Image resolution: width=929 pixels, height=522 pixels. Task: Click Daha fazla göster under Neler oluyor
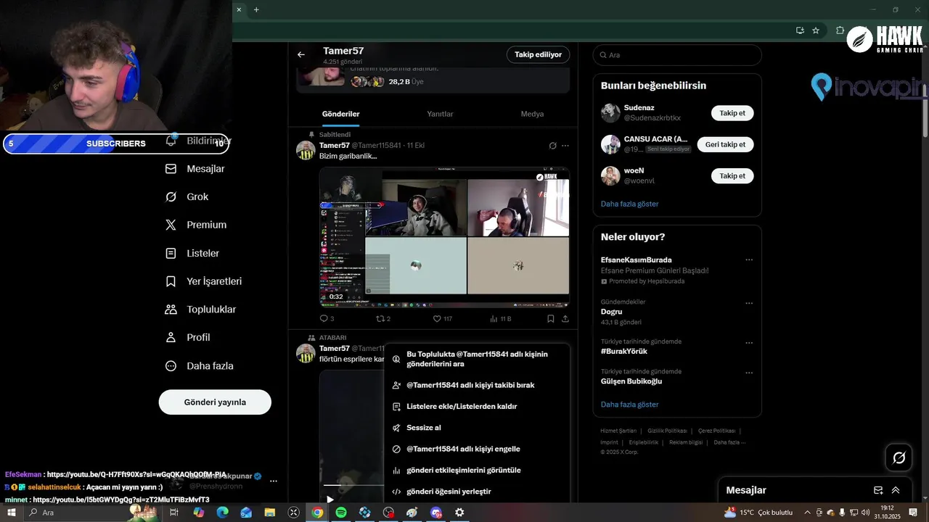pos(629,405)
